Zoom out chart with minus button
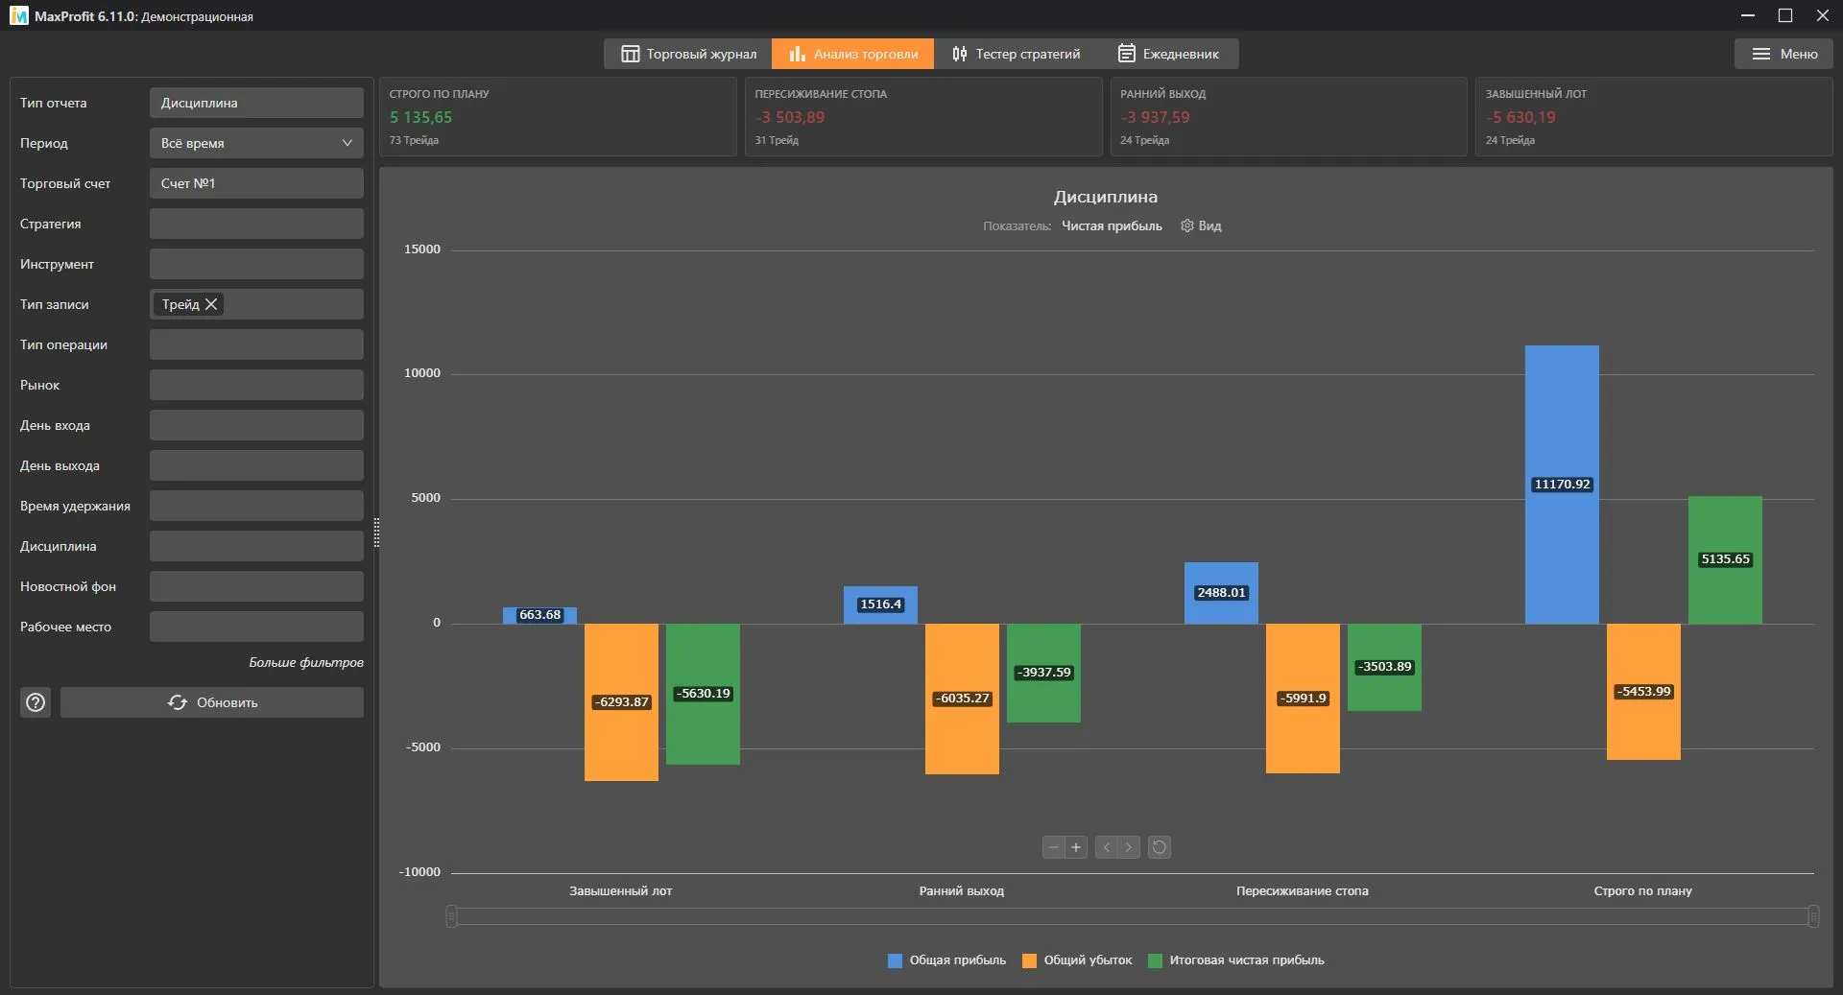This screenshot has height=995, width=1843. click(1054, 847)
